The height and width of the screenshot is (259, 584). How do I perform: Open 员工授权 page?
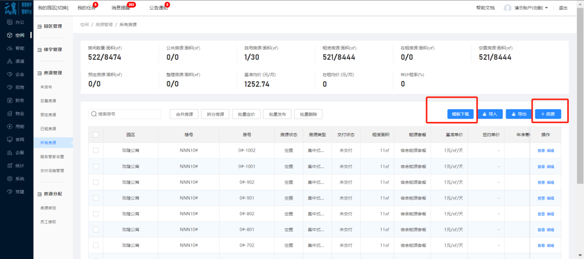click(48, 222)
